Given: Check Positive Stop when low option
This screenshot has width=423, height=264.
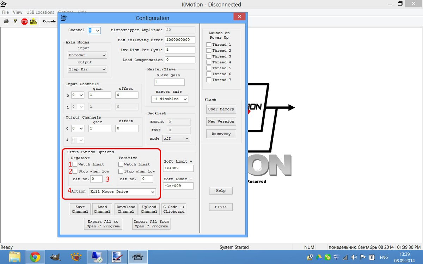Looking at the screenshot, I should point(121,171).
